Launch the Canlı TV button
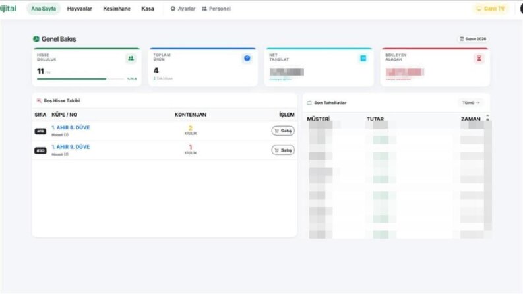523x294 pixels. [491, 9]
